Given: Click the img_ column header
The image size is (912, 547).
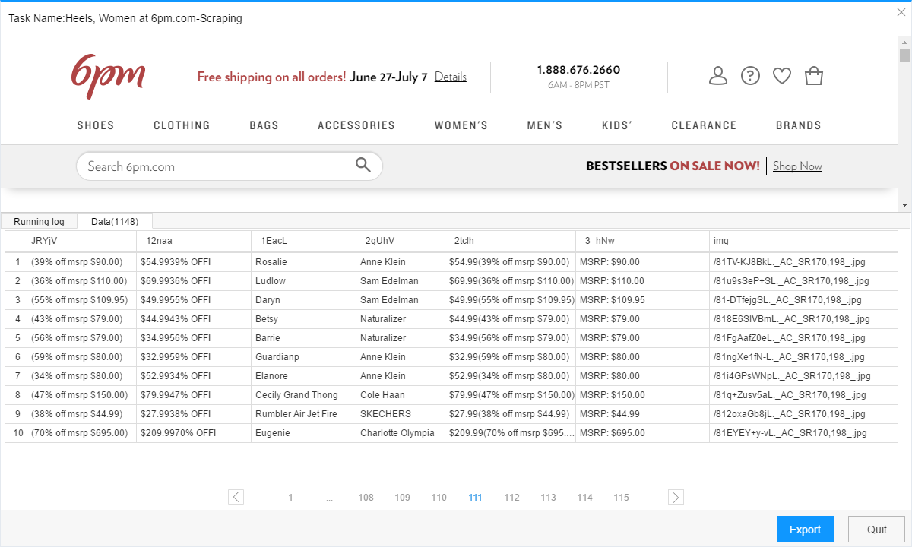Looking at the screenshot, I should pos(804,241).
